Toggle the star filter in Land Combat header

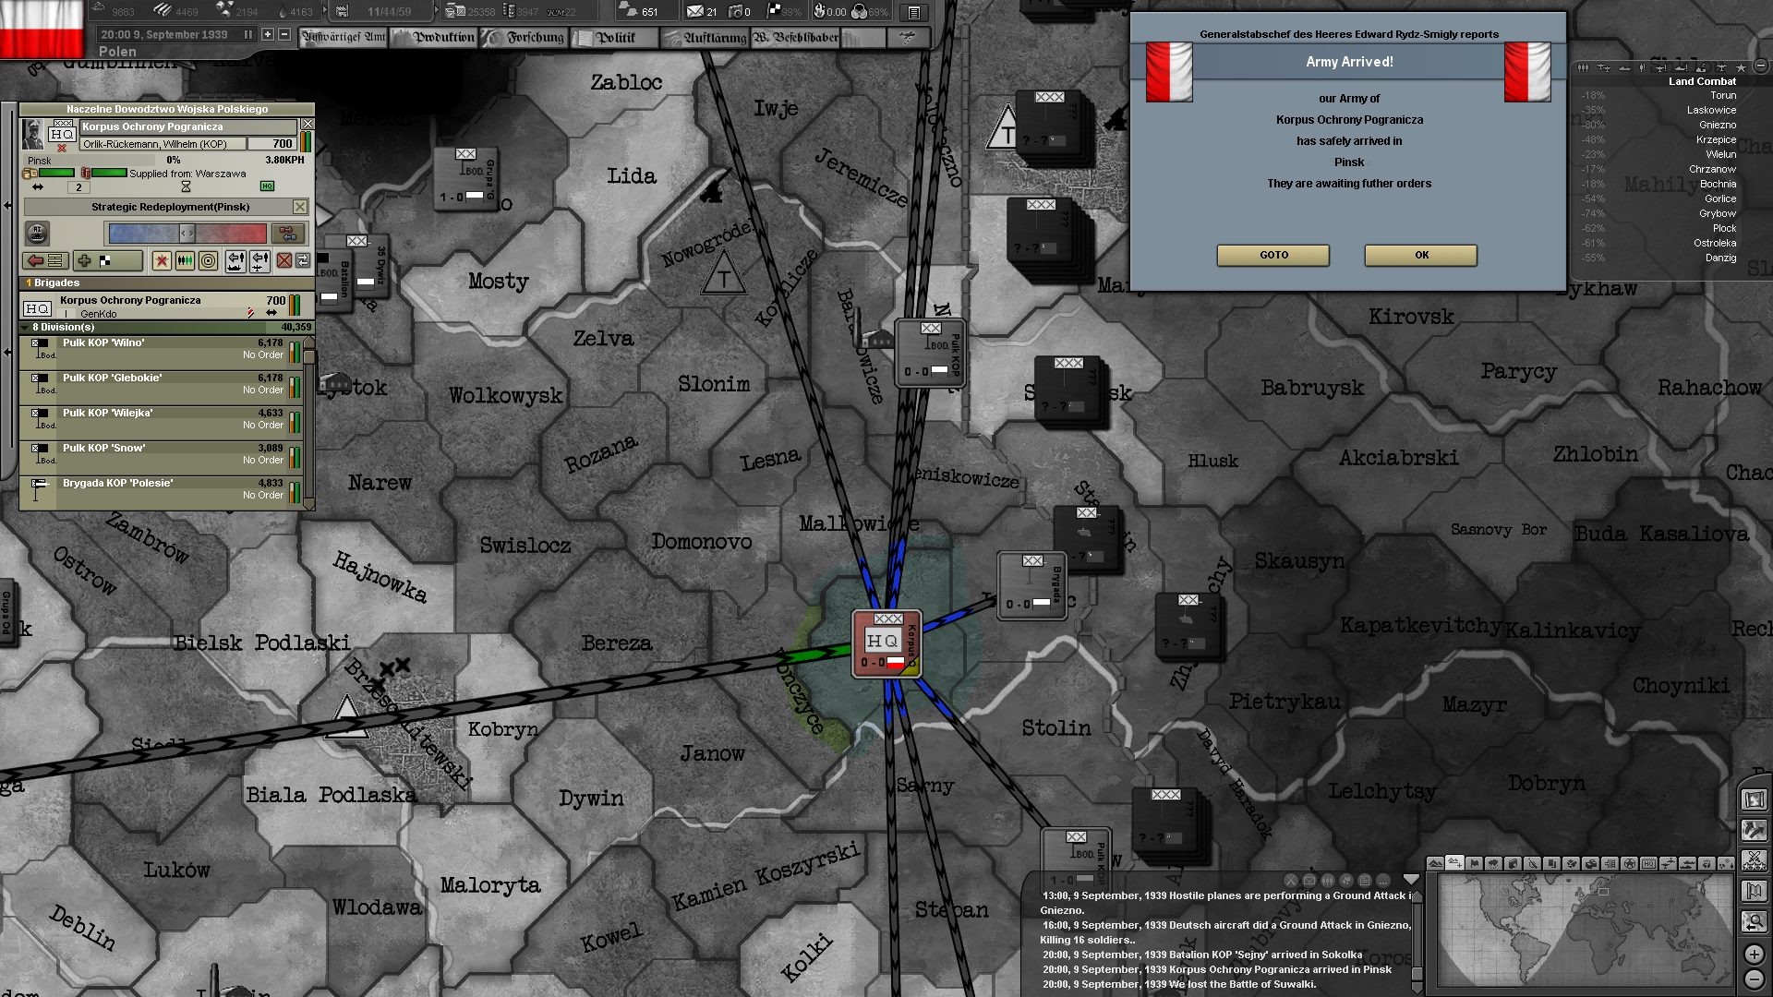(1741, 67)
